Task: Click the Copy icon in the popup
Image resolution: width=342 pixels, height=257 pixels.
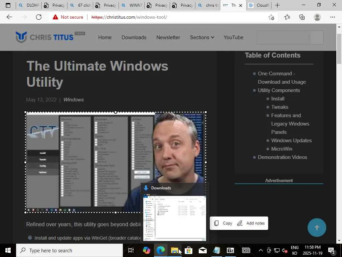Action: pos(216,223)
